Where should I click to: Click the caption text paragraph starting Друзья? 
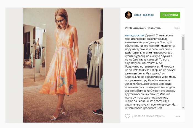(x=151, y=72)
